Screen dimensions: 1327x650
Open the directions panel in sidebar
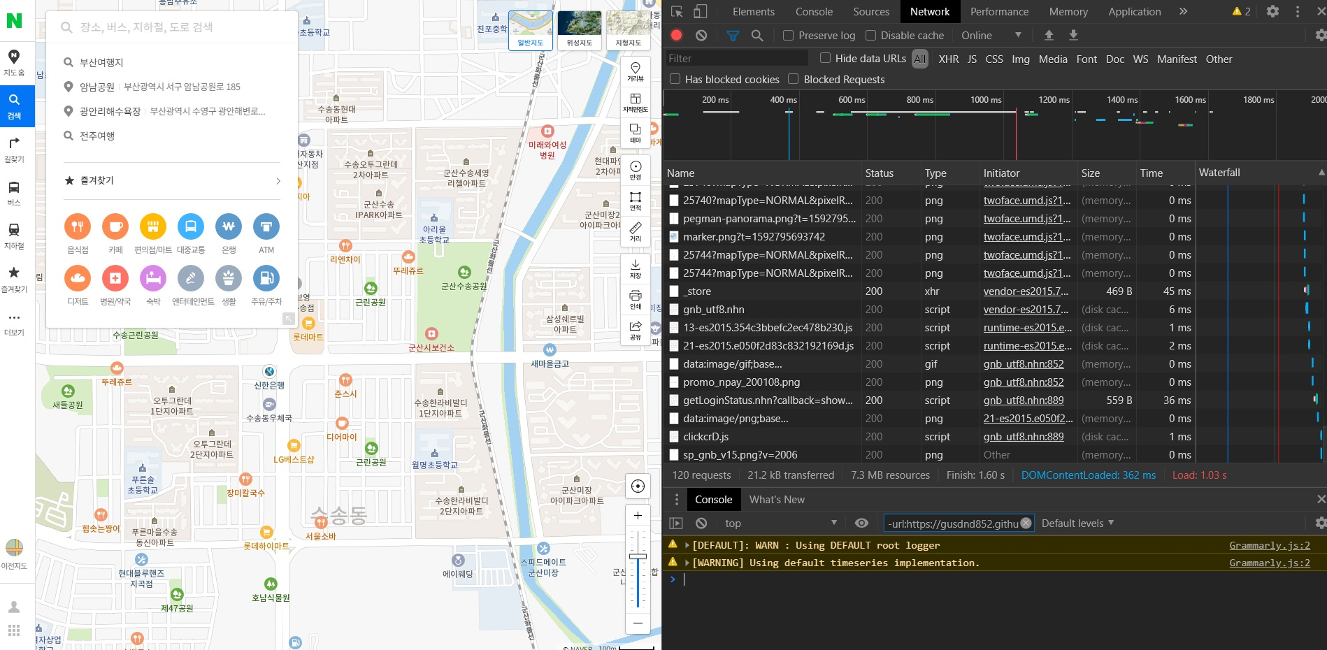click(x=14, y=148)
